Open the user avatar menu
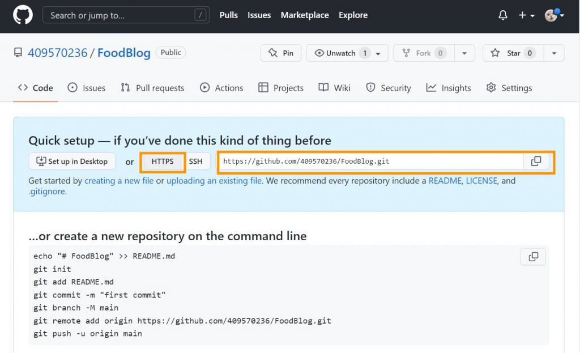 point(554,15)
